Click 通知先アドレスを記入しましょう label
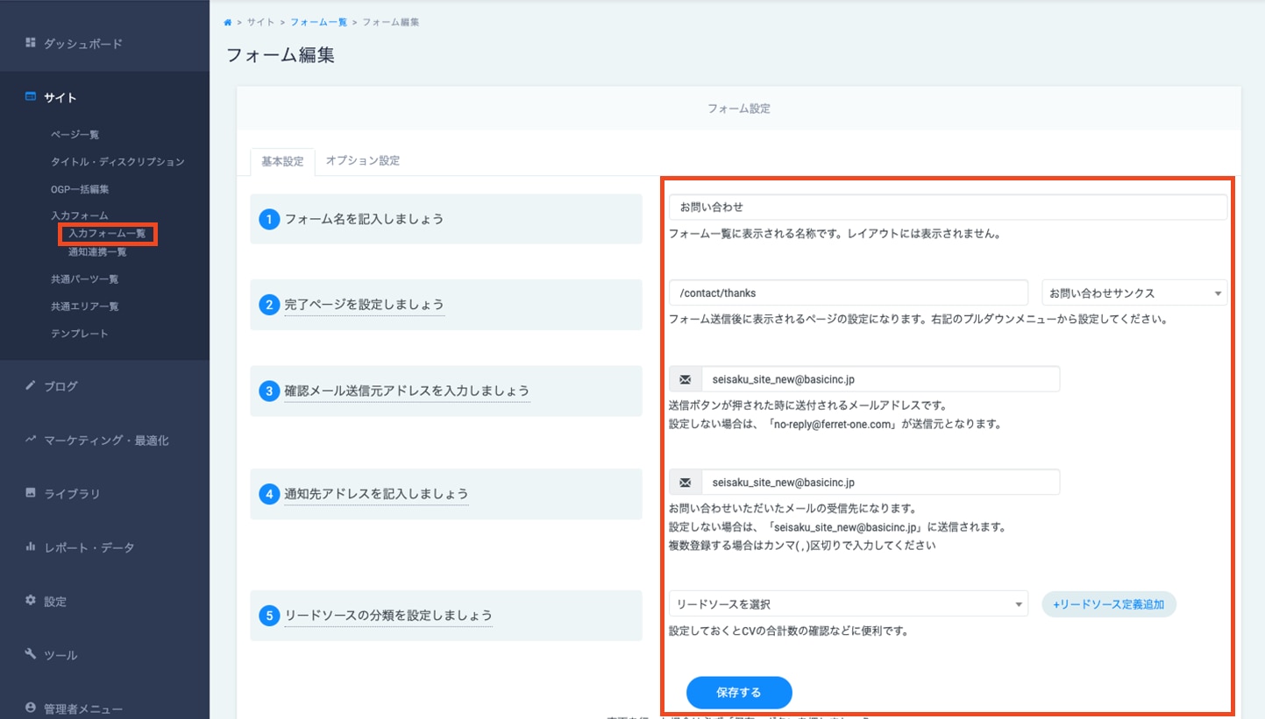Image resolution: width=1265 pixels, height=719 pixels. pos(376,494)
